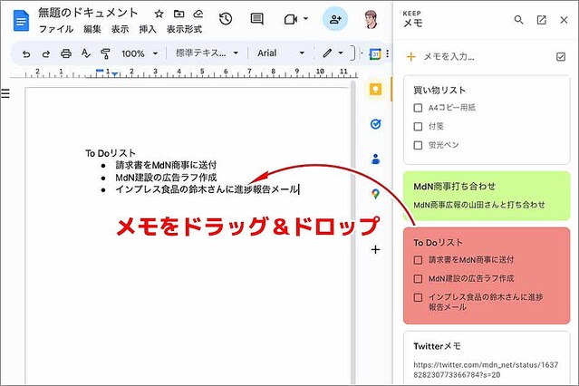The width and height of the screenshot is (579, 386).
Task: Show the document outline icon
Action: 5,93
